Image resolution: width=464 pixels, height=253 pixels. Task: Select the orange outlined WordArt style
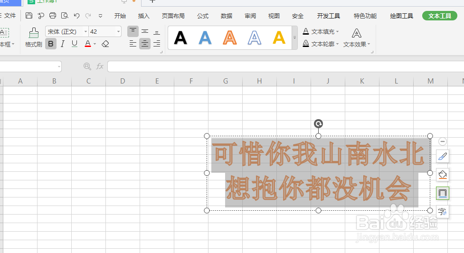click(x=230, y=38)
